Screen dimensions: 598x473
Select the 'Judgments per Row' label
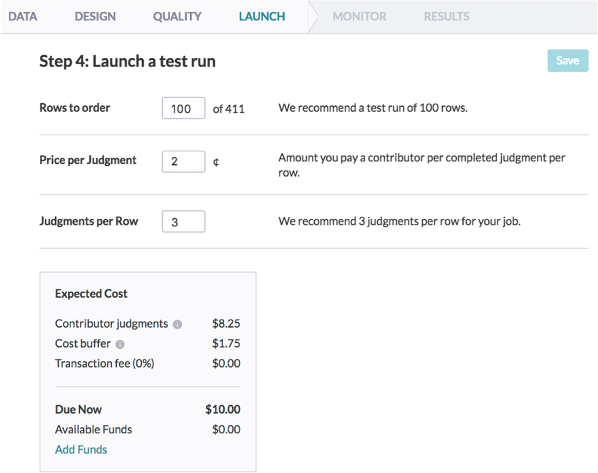(x=89, y=221)
